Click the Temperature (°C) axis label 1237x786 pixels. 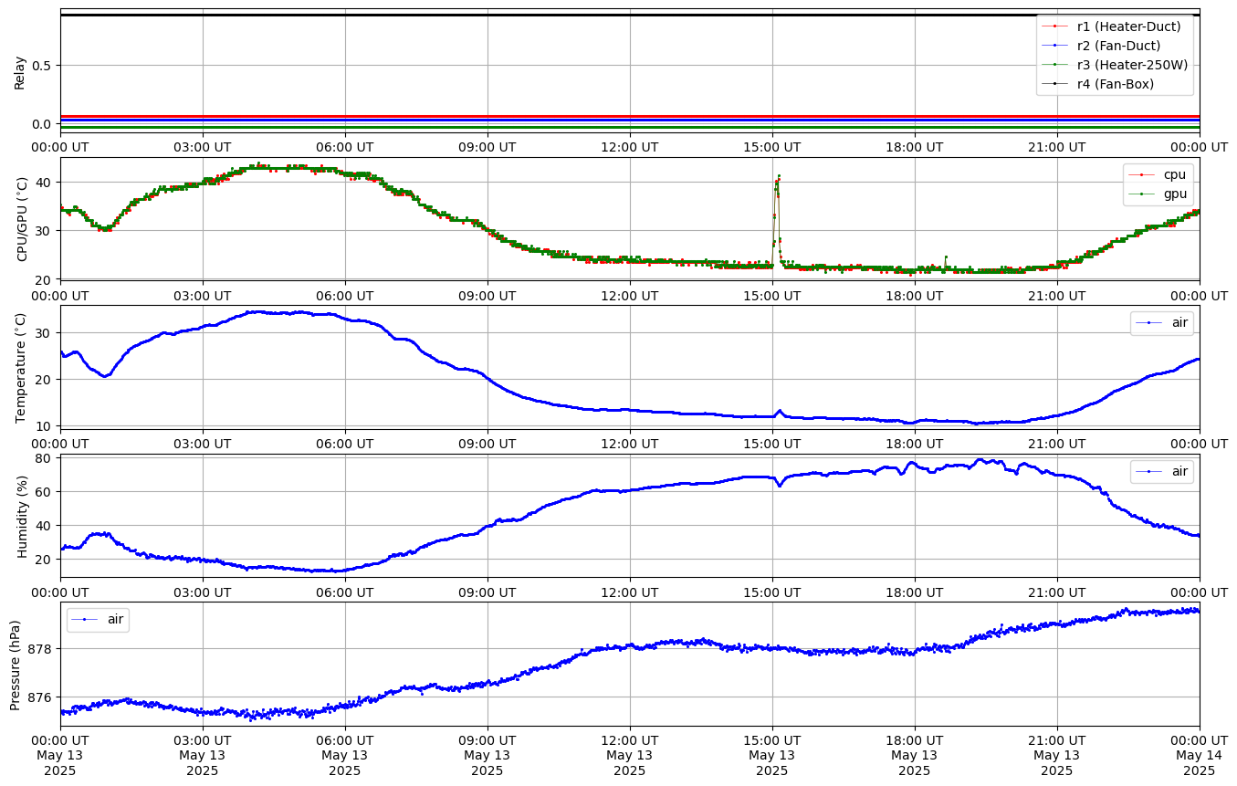22,367
